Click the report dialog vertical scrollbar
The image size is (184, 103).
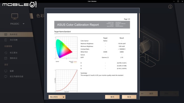[139, 26]
